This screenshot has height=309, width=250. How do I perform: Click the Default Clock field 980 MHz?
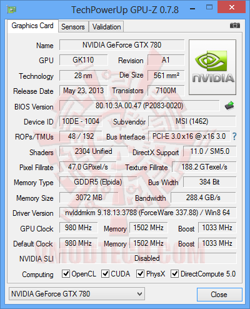point(79,243)
